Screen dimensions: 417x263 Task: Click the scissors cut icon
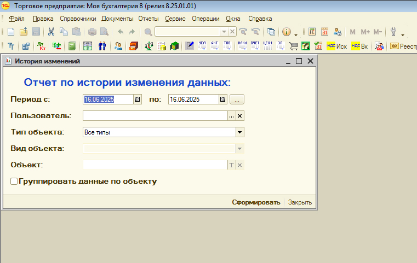(x=51, y=32)
